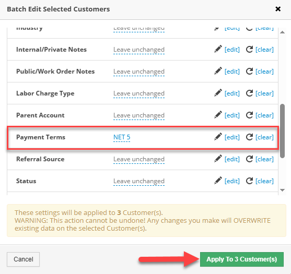The image size is (291, 274).
Task: Click [clear] link in the Status row
Action: (x=264, y=181)
